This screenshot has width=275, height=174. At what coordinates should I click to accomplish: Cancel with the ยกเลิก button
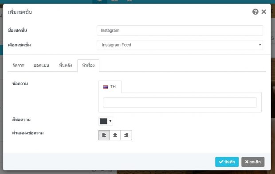click(253, 162)
